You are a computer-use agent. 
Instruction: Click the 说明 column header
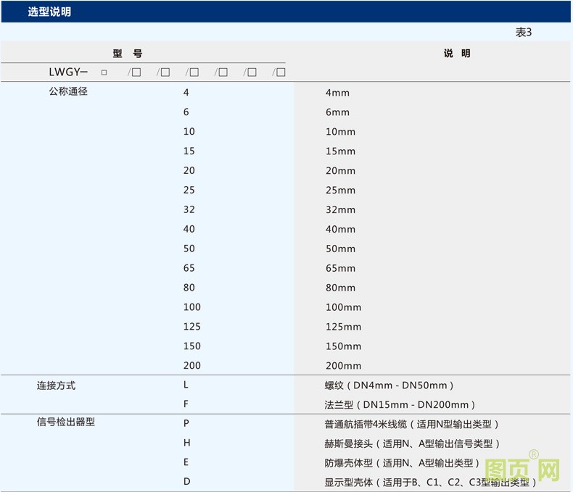click(457, 54)
